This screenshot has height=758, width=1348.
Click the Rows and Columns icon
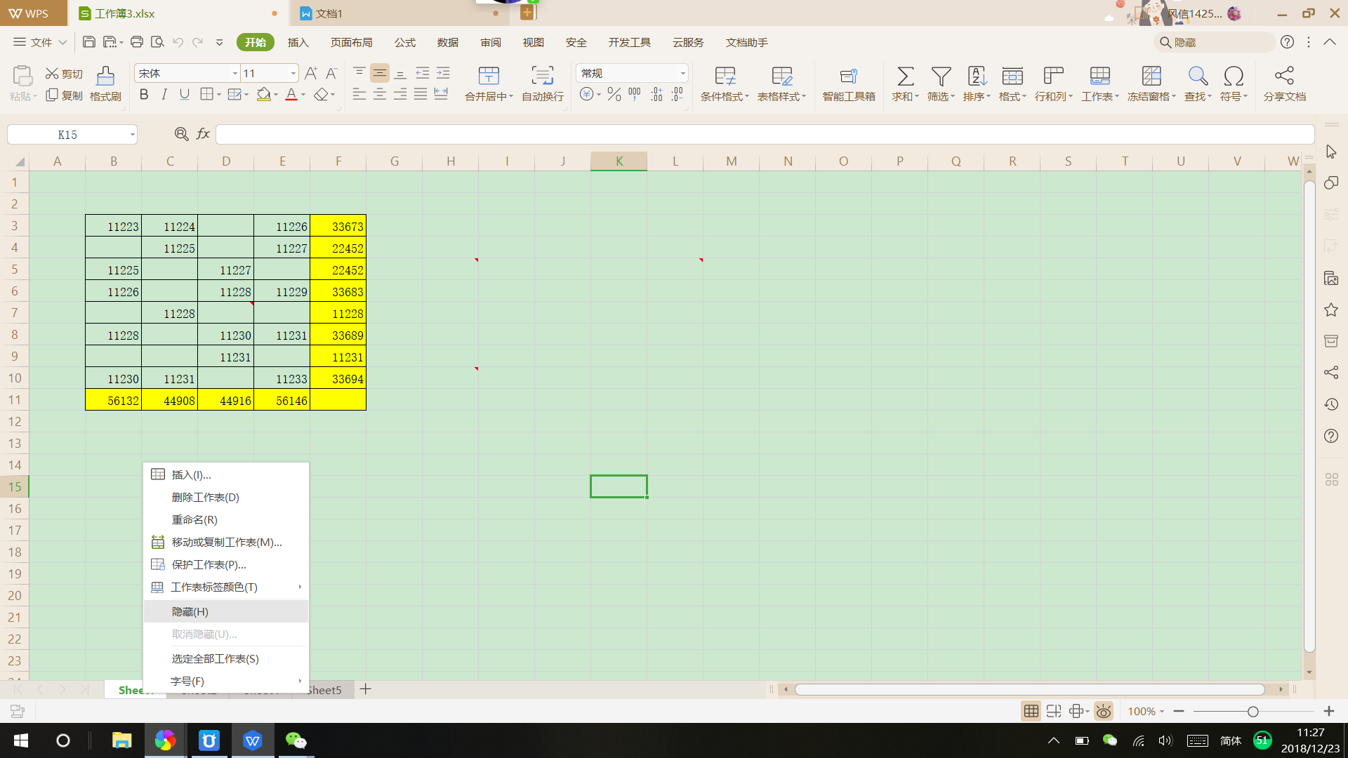pyautogui.click(x=1053, y=76)
